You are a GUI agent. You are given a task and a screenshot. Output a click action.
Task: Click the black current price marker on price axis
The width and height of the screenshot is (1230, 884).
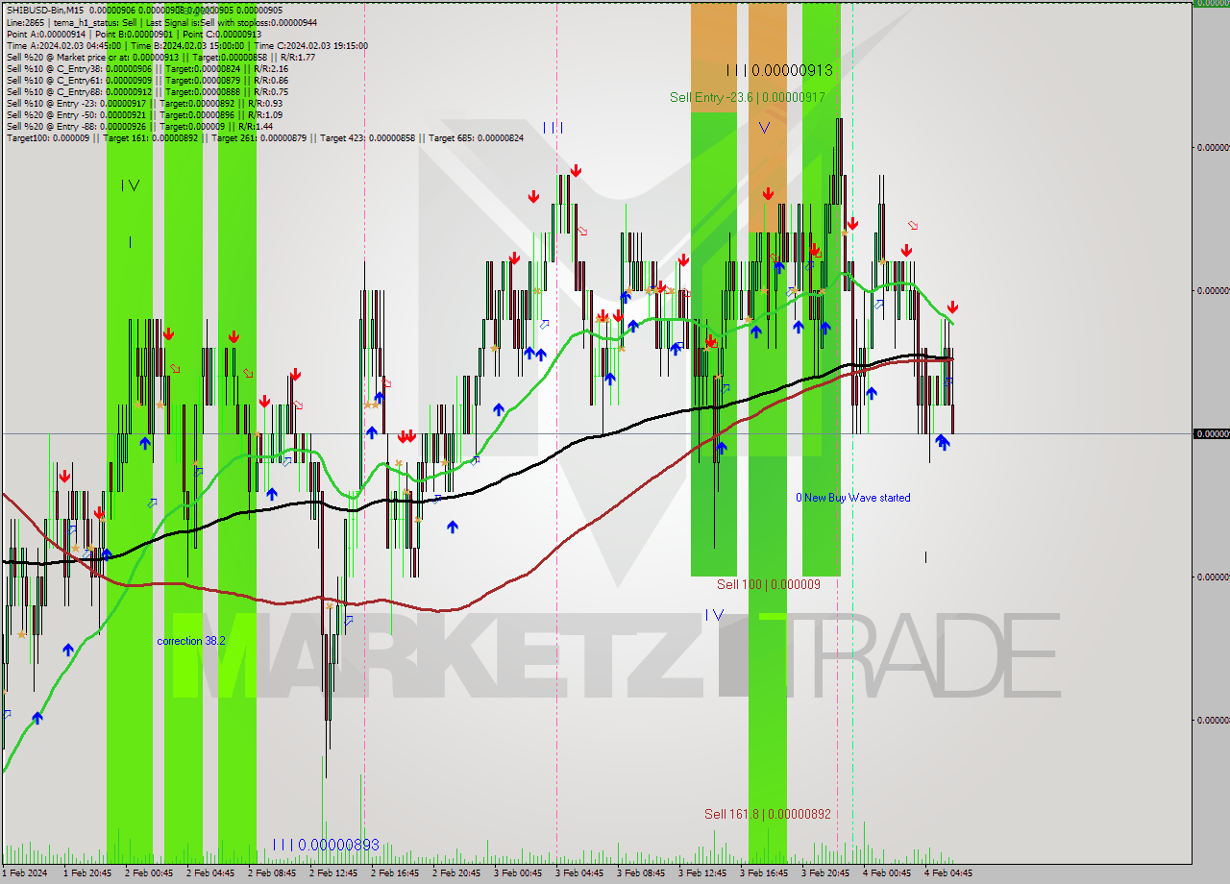[1211, 434]
